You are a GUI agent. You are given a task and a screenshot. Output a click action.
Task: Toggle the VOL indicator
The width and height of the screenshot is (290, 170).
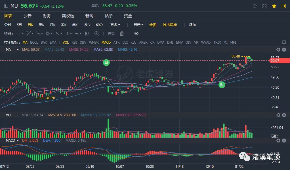(66, 42)
